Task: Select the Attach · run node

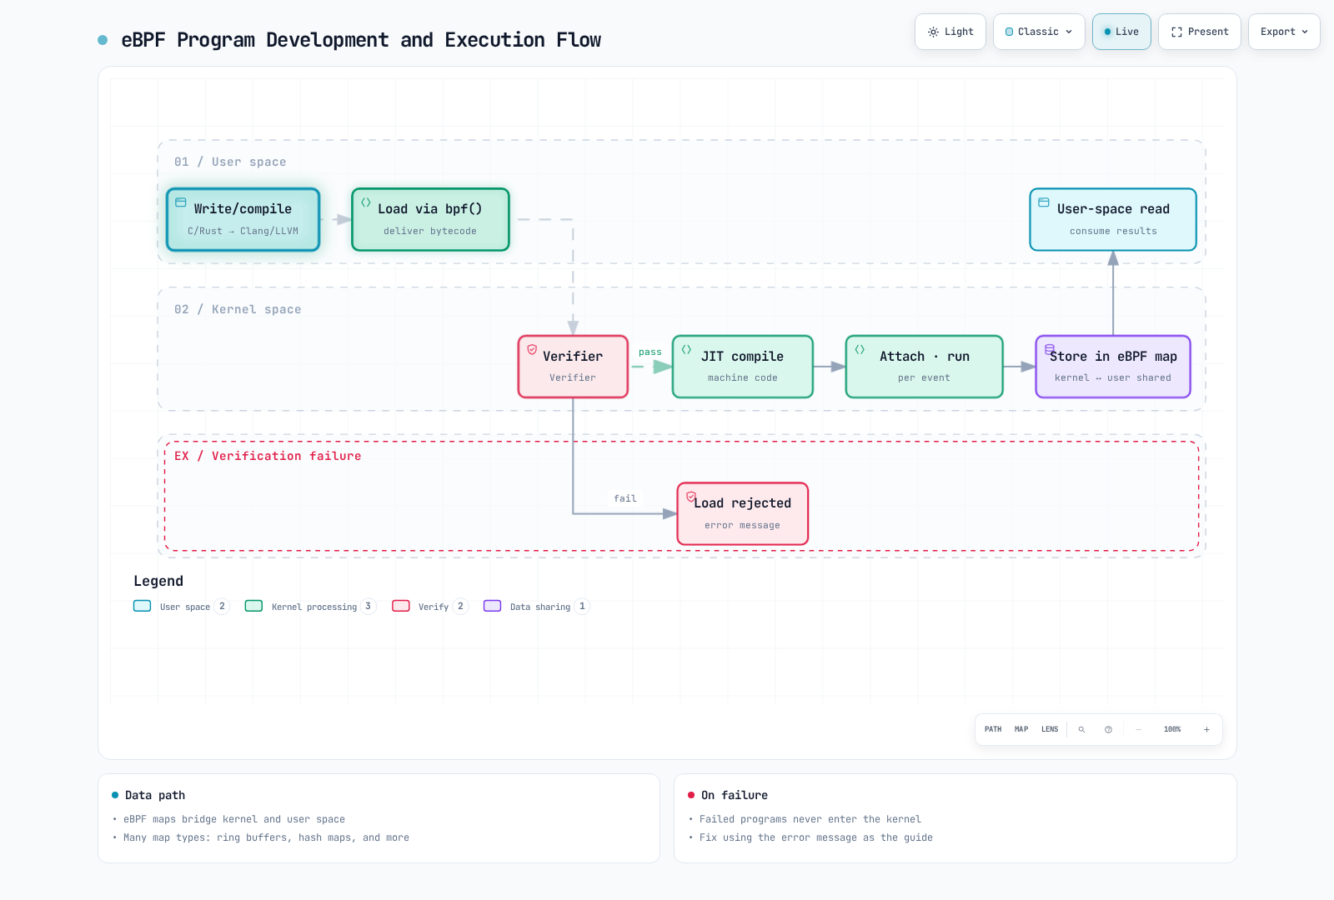Action: point(925,367)
